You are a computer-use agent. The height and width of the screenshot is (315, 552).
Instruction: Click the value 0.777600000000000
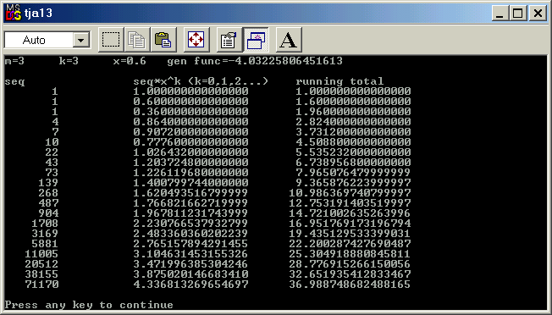pyautogui.click(x=190, y=142)
